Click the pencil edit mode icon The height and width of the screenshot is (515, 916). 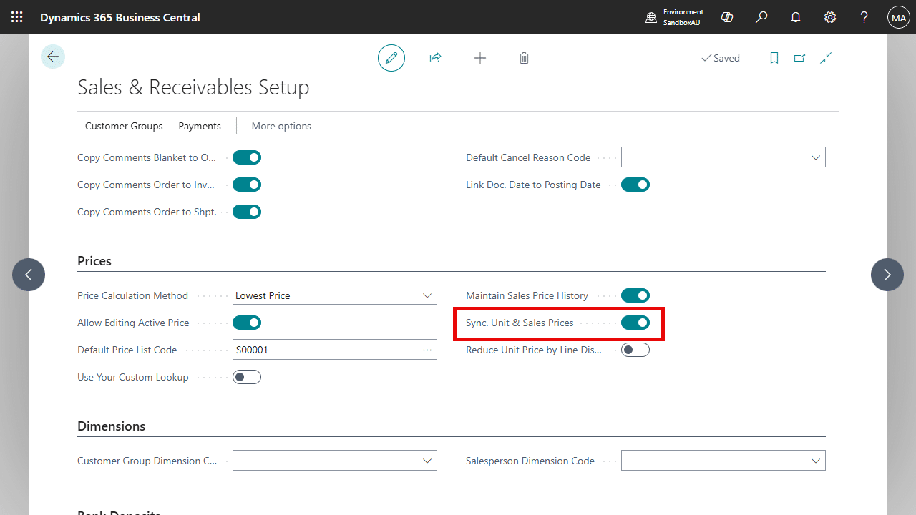click(391, 58)
